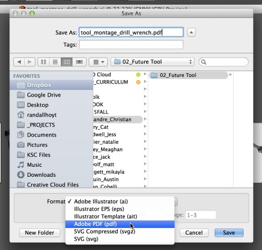This screenshot has height=250, width=262.
Task: Choose Adobe Illustrator (ai) format
Action: pyautogui.click(x=120, y=201)
